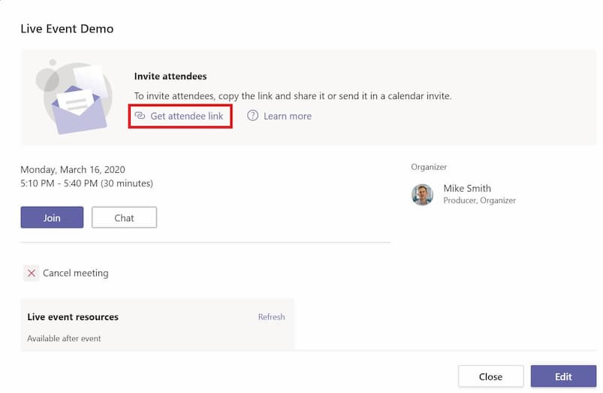Copy the Get attendee link text

[186, 116]
